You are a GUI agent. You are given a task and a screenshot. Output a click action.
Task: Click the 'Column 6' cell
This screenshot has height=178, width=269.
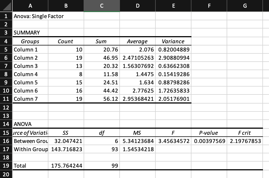pos(30,91)
